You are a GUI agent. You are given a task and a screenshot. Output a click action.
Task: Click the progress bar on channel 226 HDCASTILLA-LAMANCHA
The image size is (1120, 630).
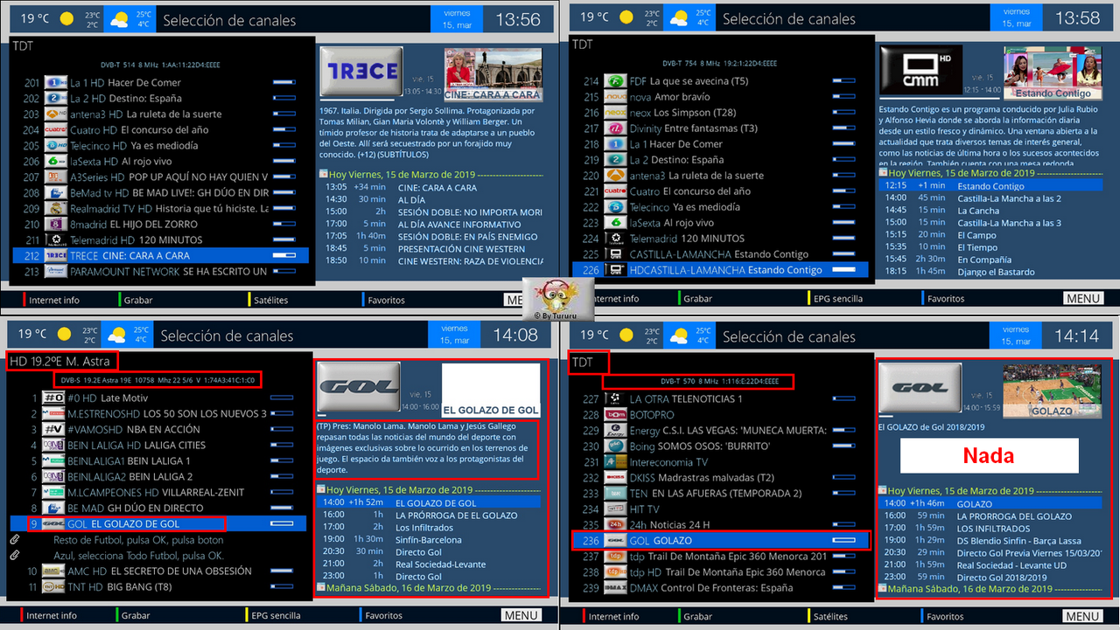843,270
